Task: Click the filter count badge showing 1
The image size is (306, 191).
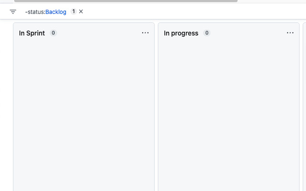Action: [73, 11]
